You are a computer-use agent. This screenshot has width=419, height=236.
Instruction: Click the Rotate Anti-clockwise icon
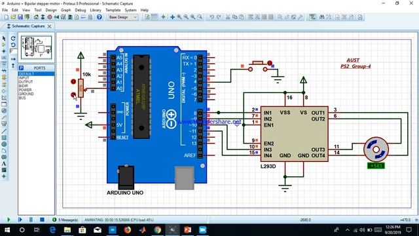point(13,45)
